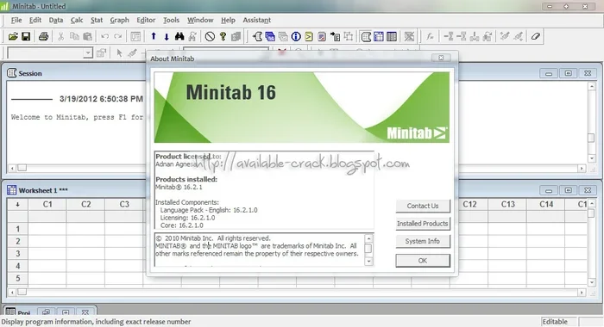Select the C2 column header

click(86, 205)
